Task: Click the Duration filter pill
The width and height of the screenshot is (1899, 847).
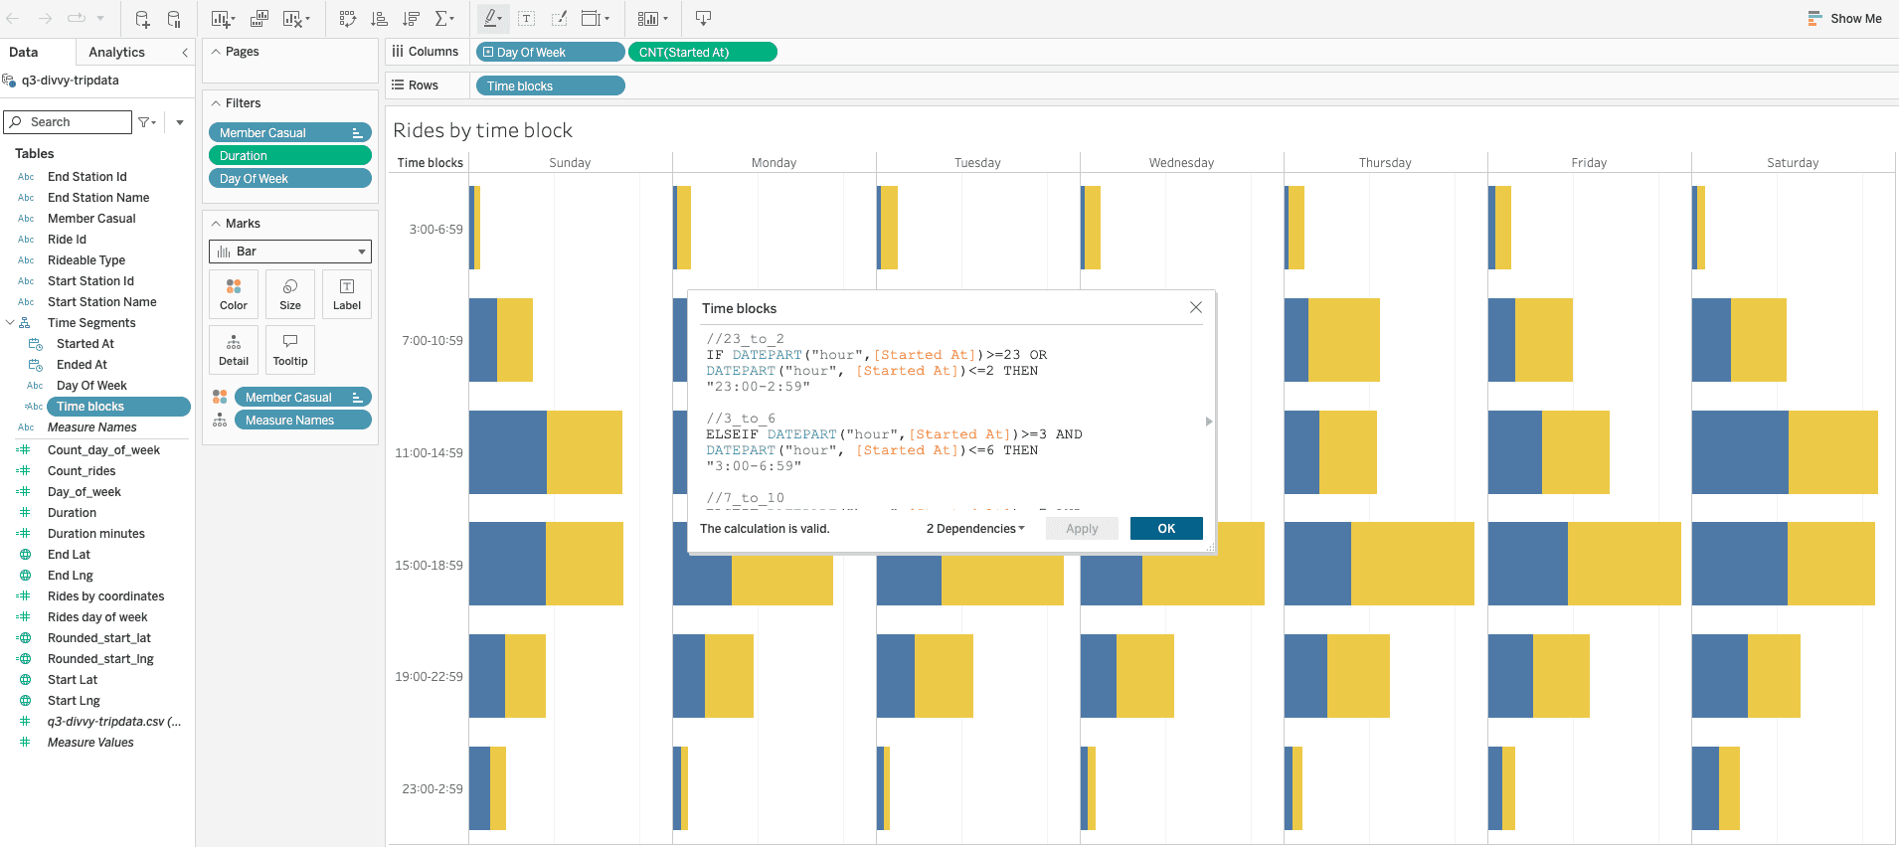Action: click(x=290, y=155)
